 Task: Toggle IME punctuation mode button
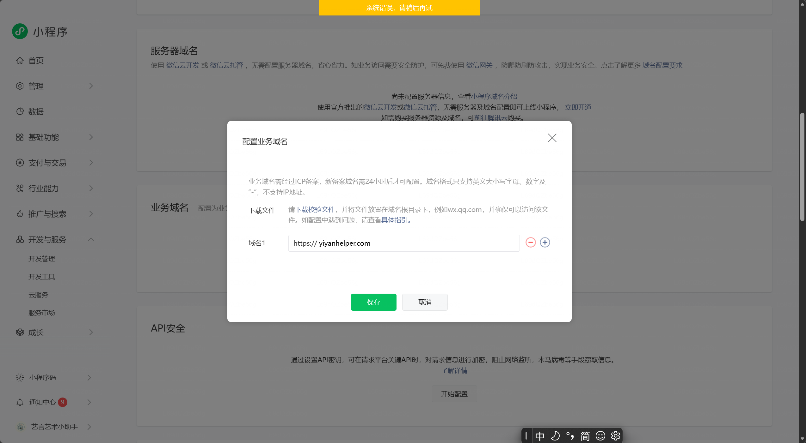tap(570, 436)
